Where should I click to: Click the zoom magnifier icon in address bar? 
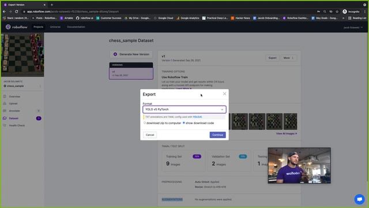click(x=325, y=12)
